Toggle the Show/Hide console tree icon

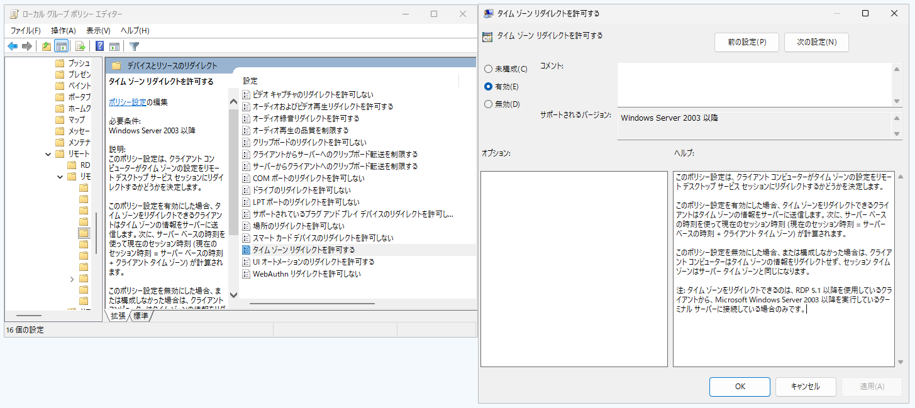[61, 46]
